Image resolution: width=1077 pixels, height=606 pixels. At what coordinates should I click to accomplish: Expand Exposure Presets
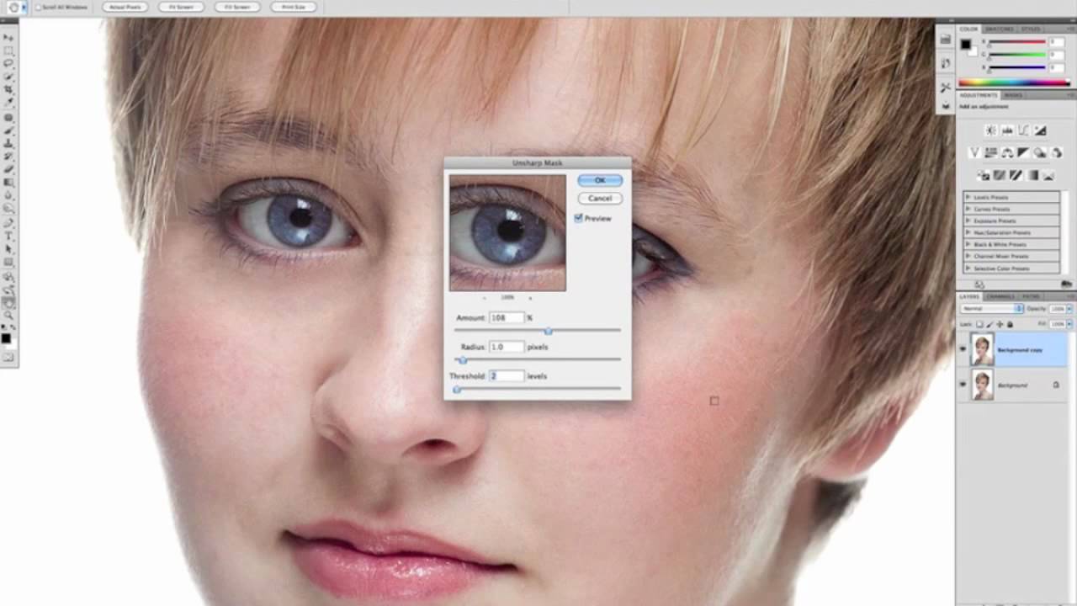click(x=968, y=221)
